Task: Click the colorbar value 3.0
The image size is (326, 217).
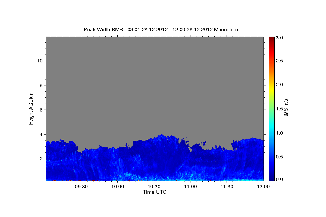Action: point(280,38)
